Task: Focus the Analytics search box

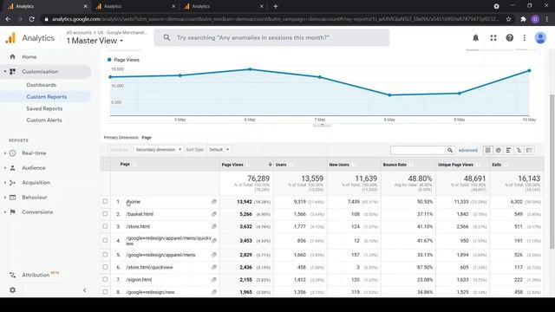Action: pos(271,37)
